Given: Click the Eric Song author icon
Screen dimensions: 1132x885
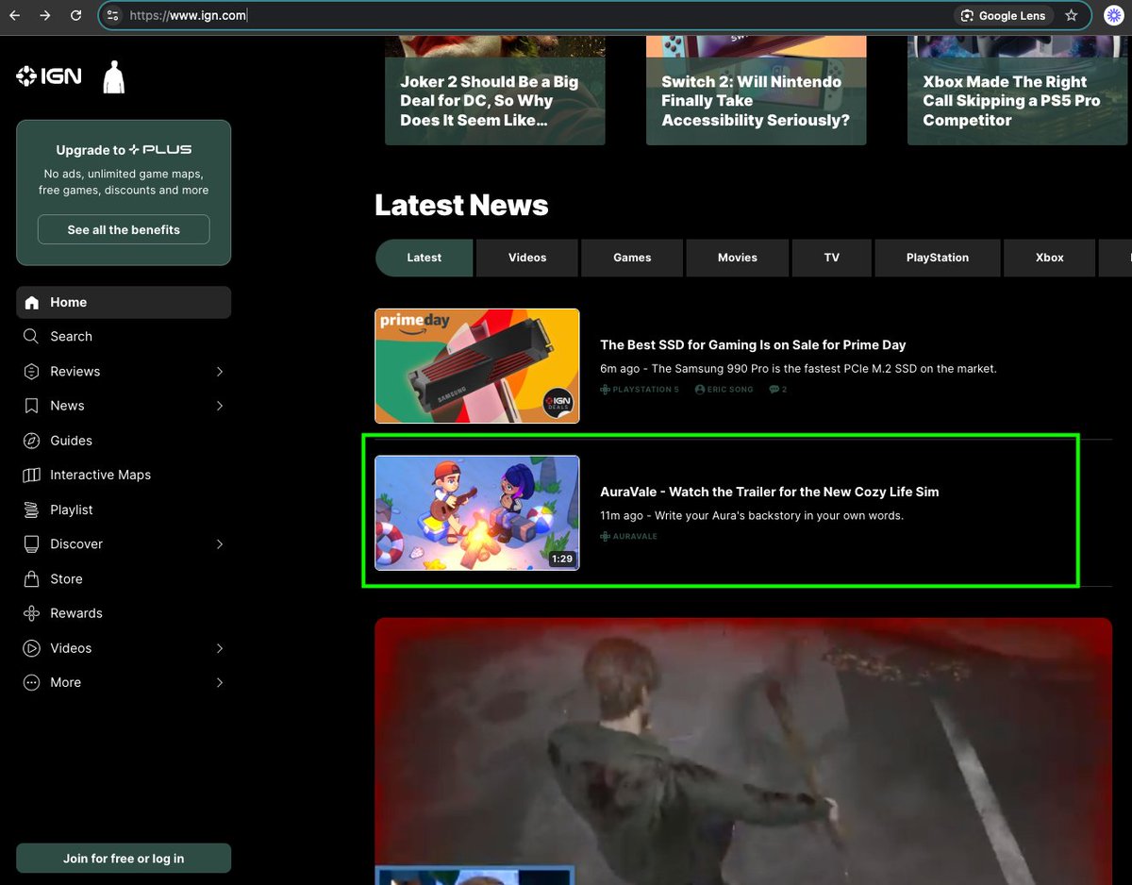Looking at the screenshot, I should tap(700, 390).
